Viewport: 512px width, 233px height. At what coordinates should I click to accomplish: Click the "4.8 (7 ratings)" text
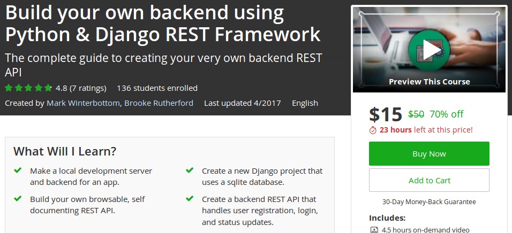click(81, 88)
